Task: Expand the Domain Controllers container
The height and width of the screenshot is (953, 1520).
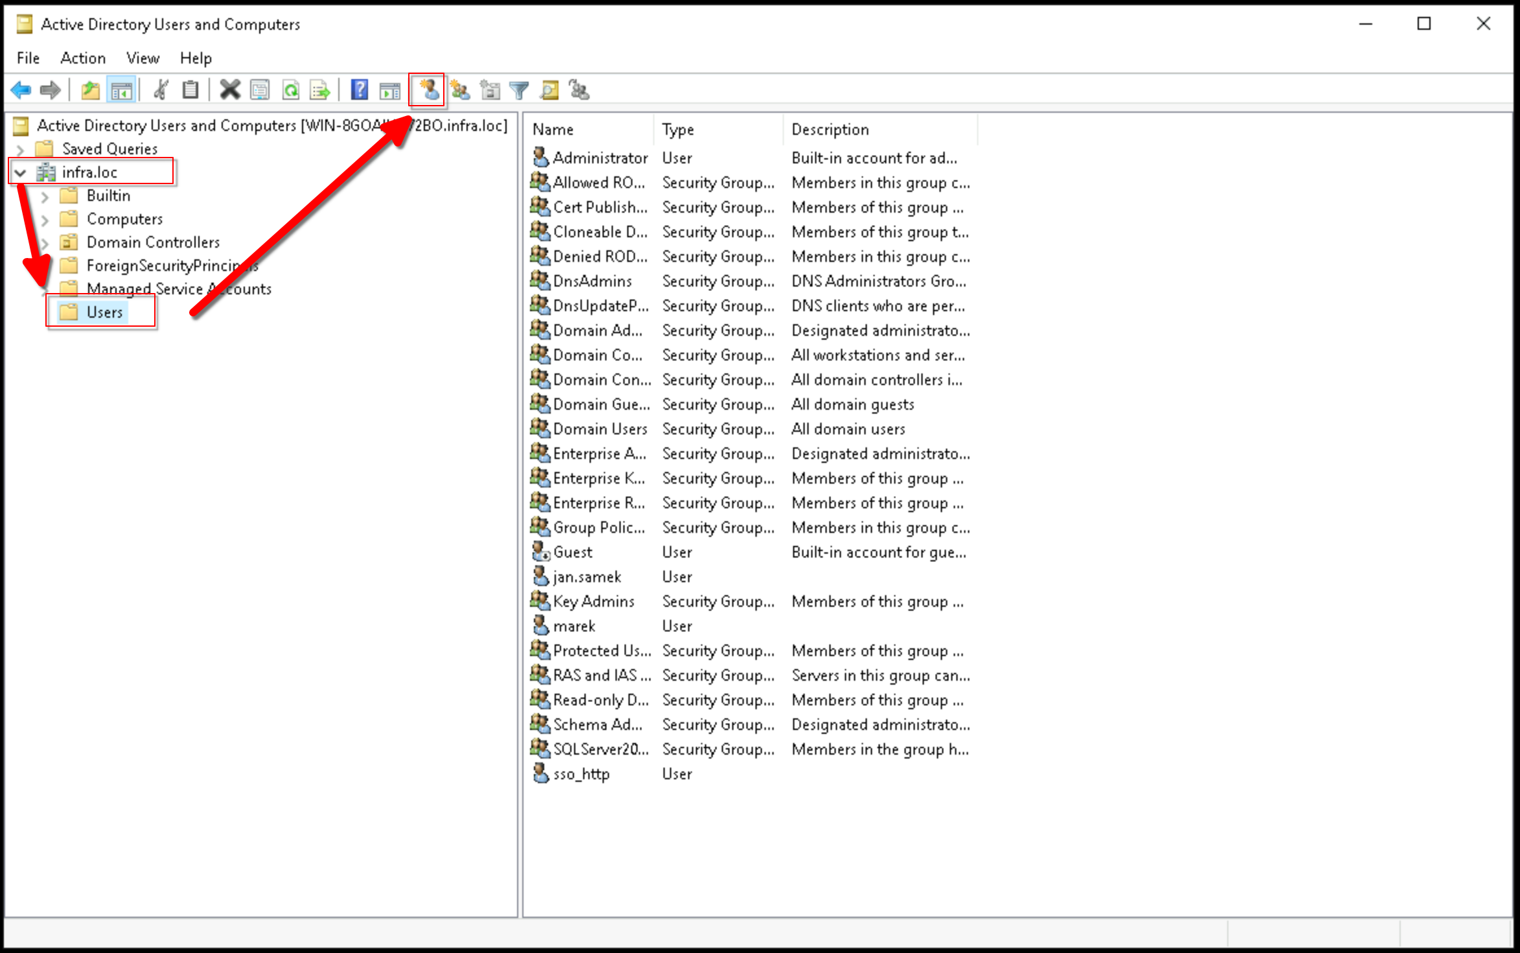Action: pyautogui.click(x=45, y=242)
